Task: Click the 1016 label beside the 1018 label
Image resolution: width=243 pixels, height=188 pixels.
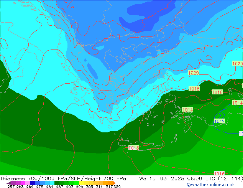Action: tap(217, 92)
